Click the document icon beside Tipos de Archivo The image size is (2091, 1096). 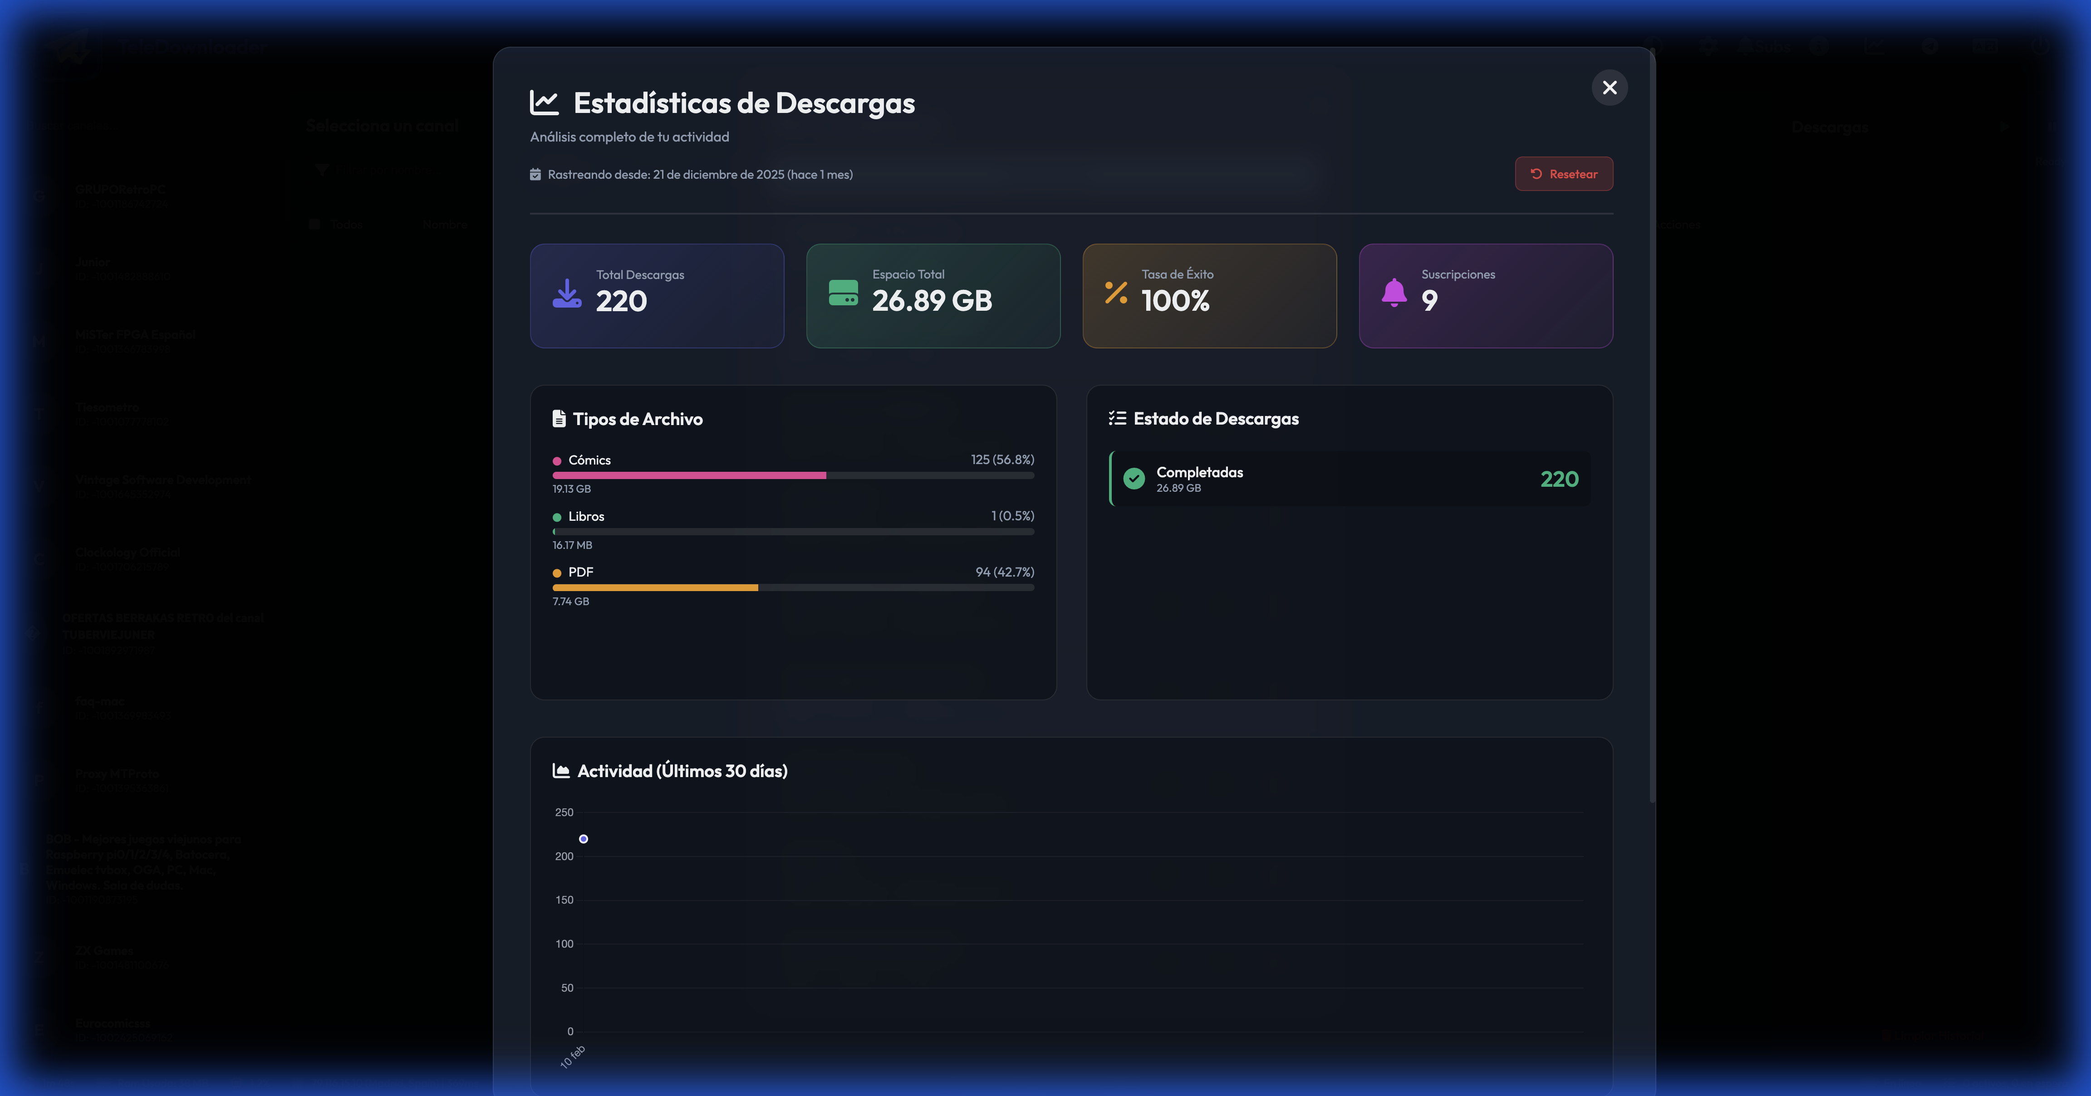click(x=559, y=419)
